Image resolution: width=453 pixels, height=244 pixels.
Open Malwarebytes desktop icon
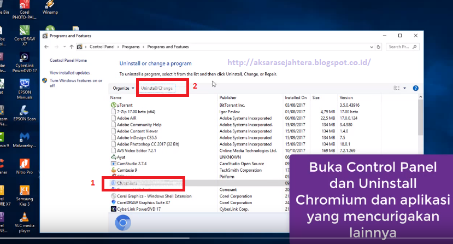(x=25, y=140)
